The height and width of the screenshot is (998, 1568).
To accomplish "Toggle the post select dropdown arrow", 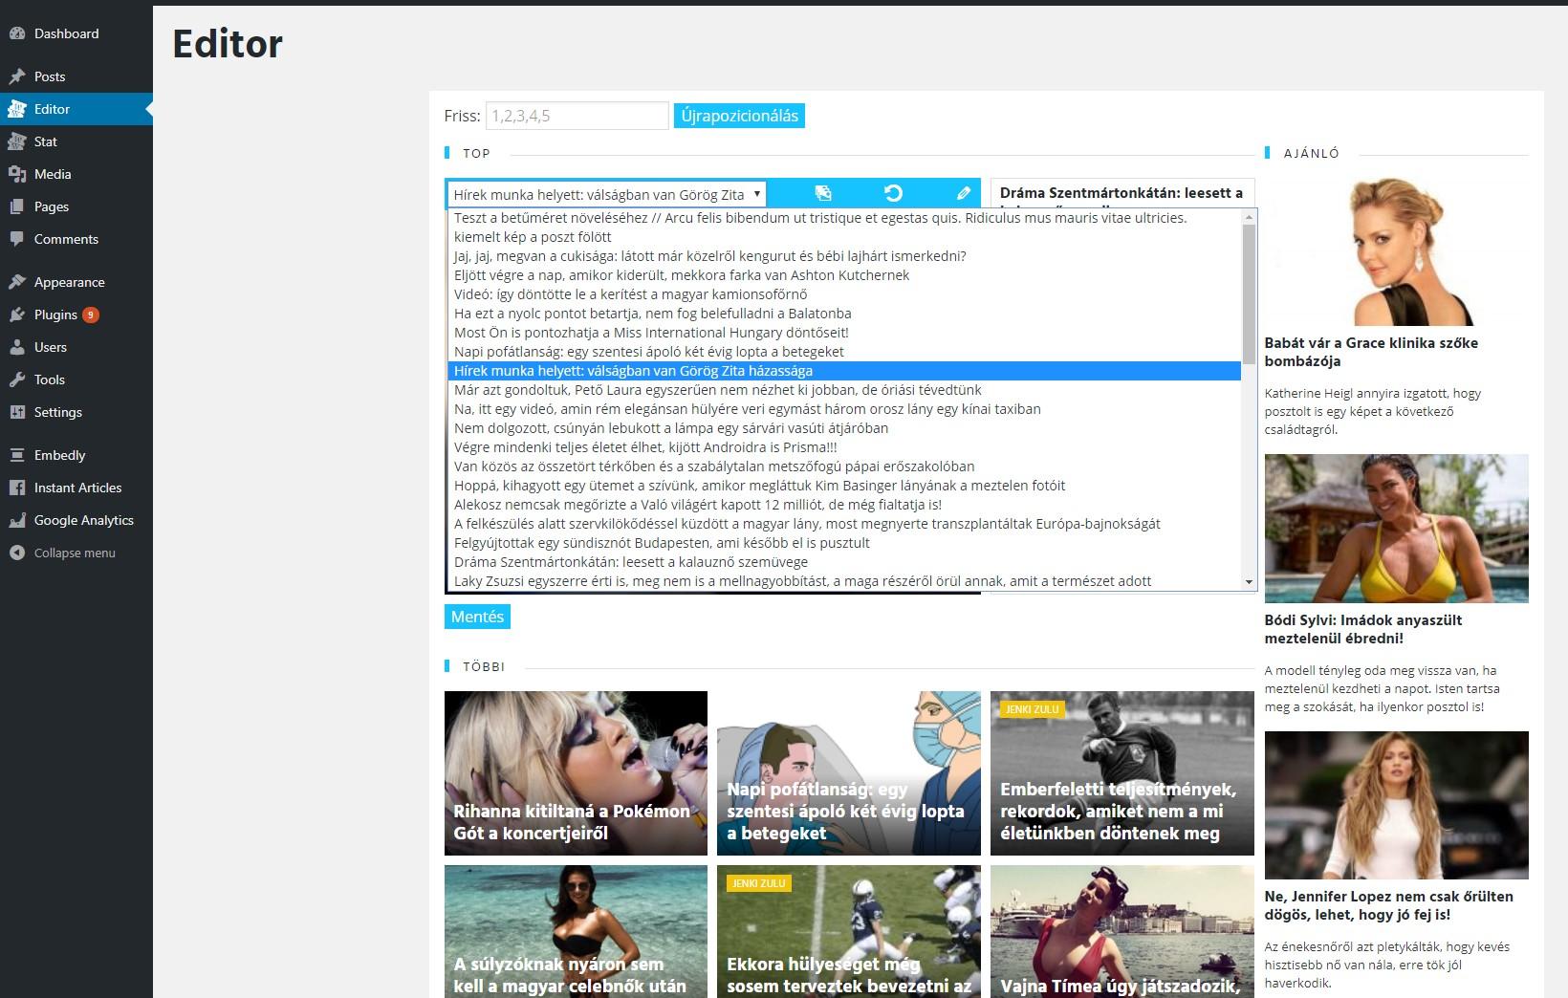I will (x=756, y=194).
